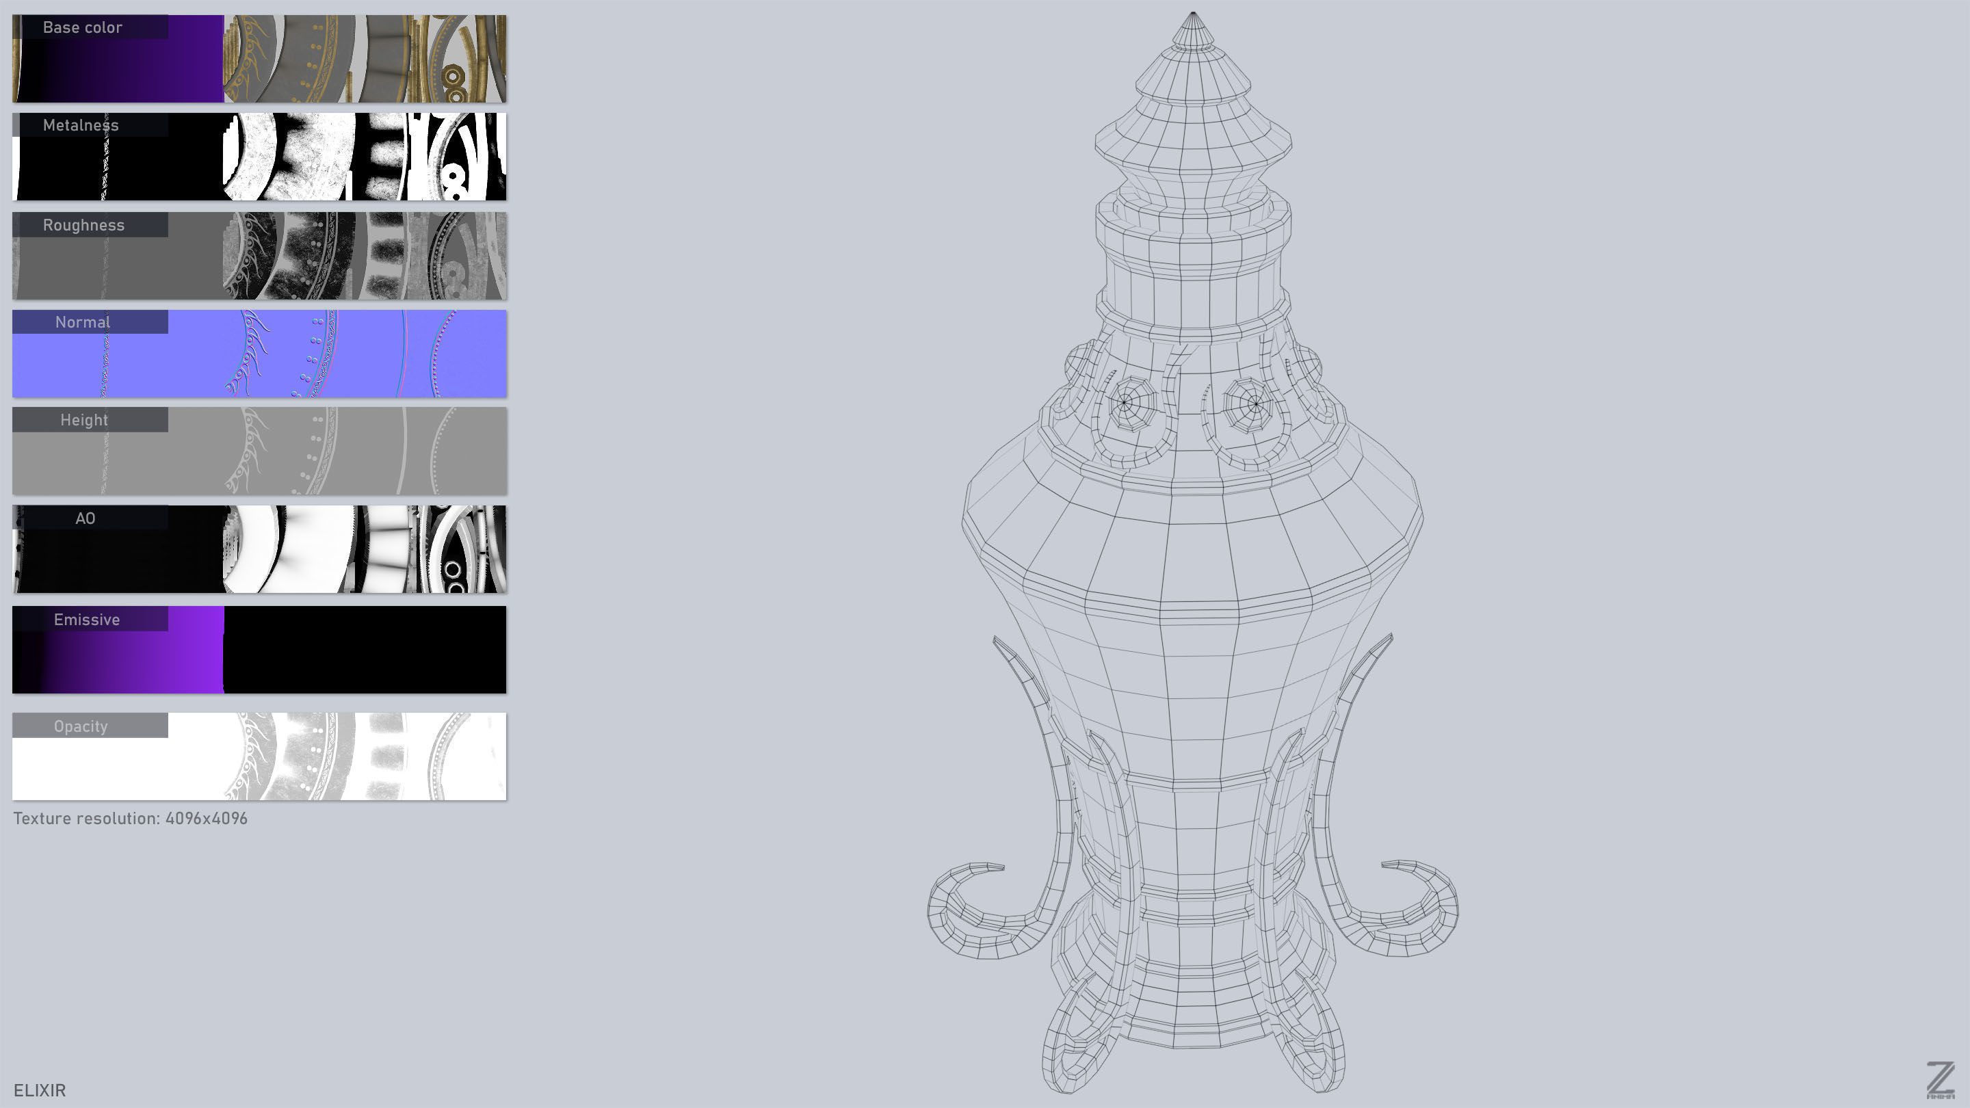Click the elixir bottle wireframe model
Image resolution: width=1970 pixels, height=1108 pixels.
click(1193, 552)
